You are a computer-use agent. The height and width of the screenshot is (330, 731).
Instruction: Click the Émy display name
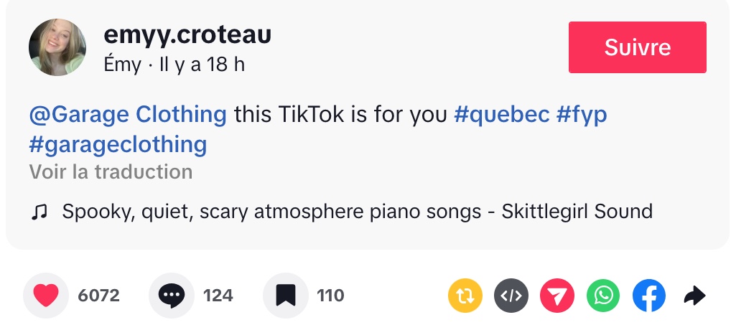[122, 65]
